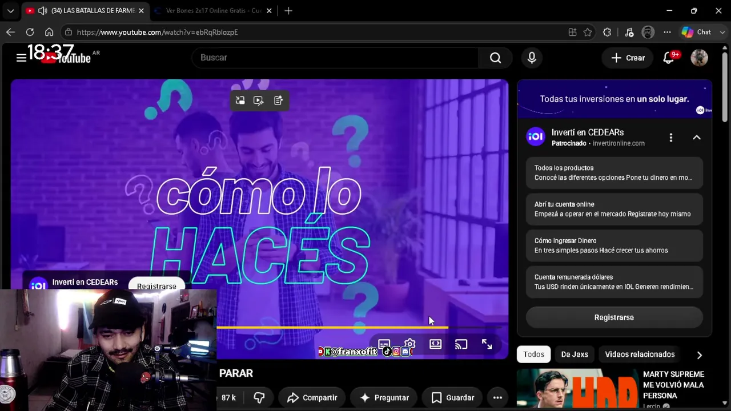Open the media control music-note icon
Image resolution: width=731 pixels, height=411 pixels.
coord(629,33)
